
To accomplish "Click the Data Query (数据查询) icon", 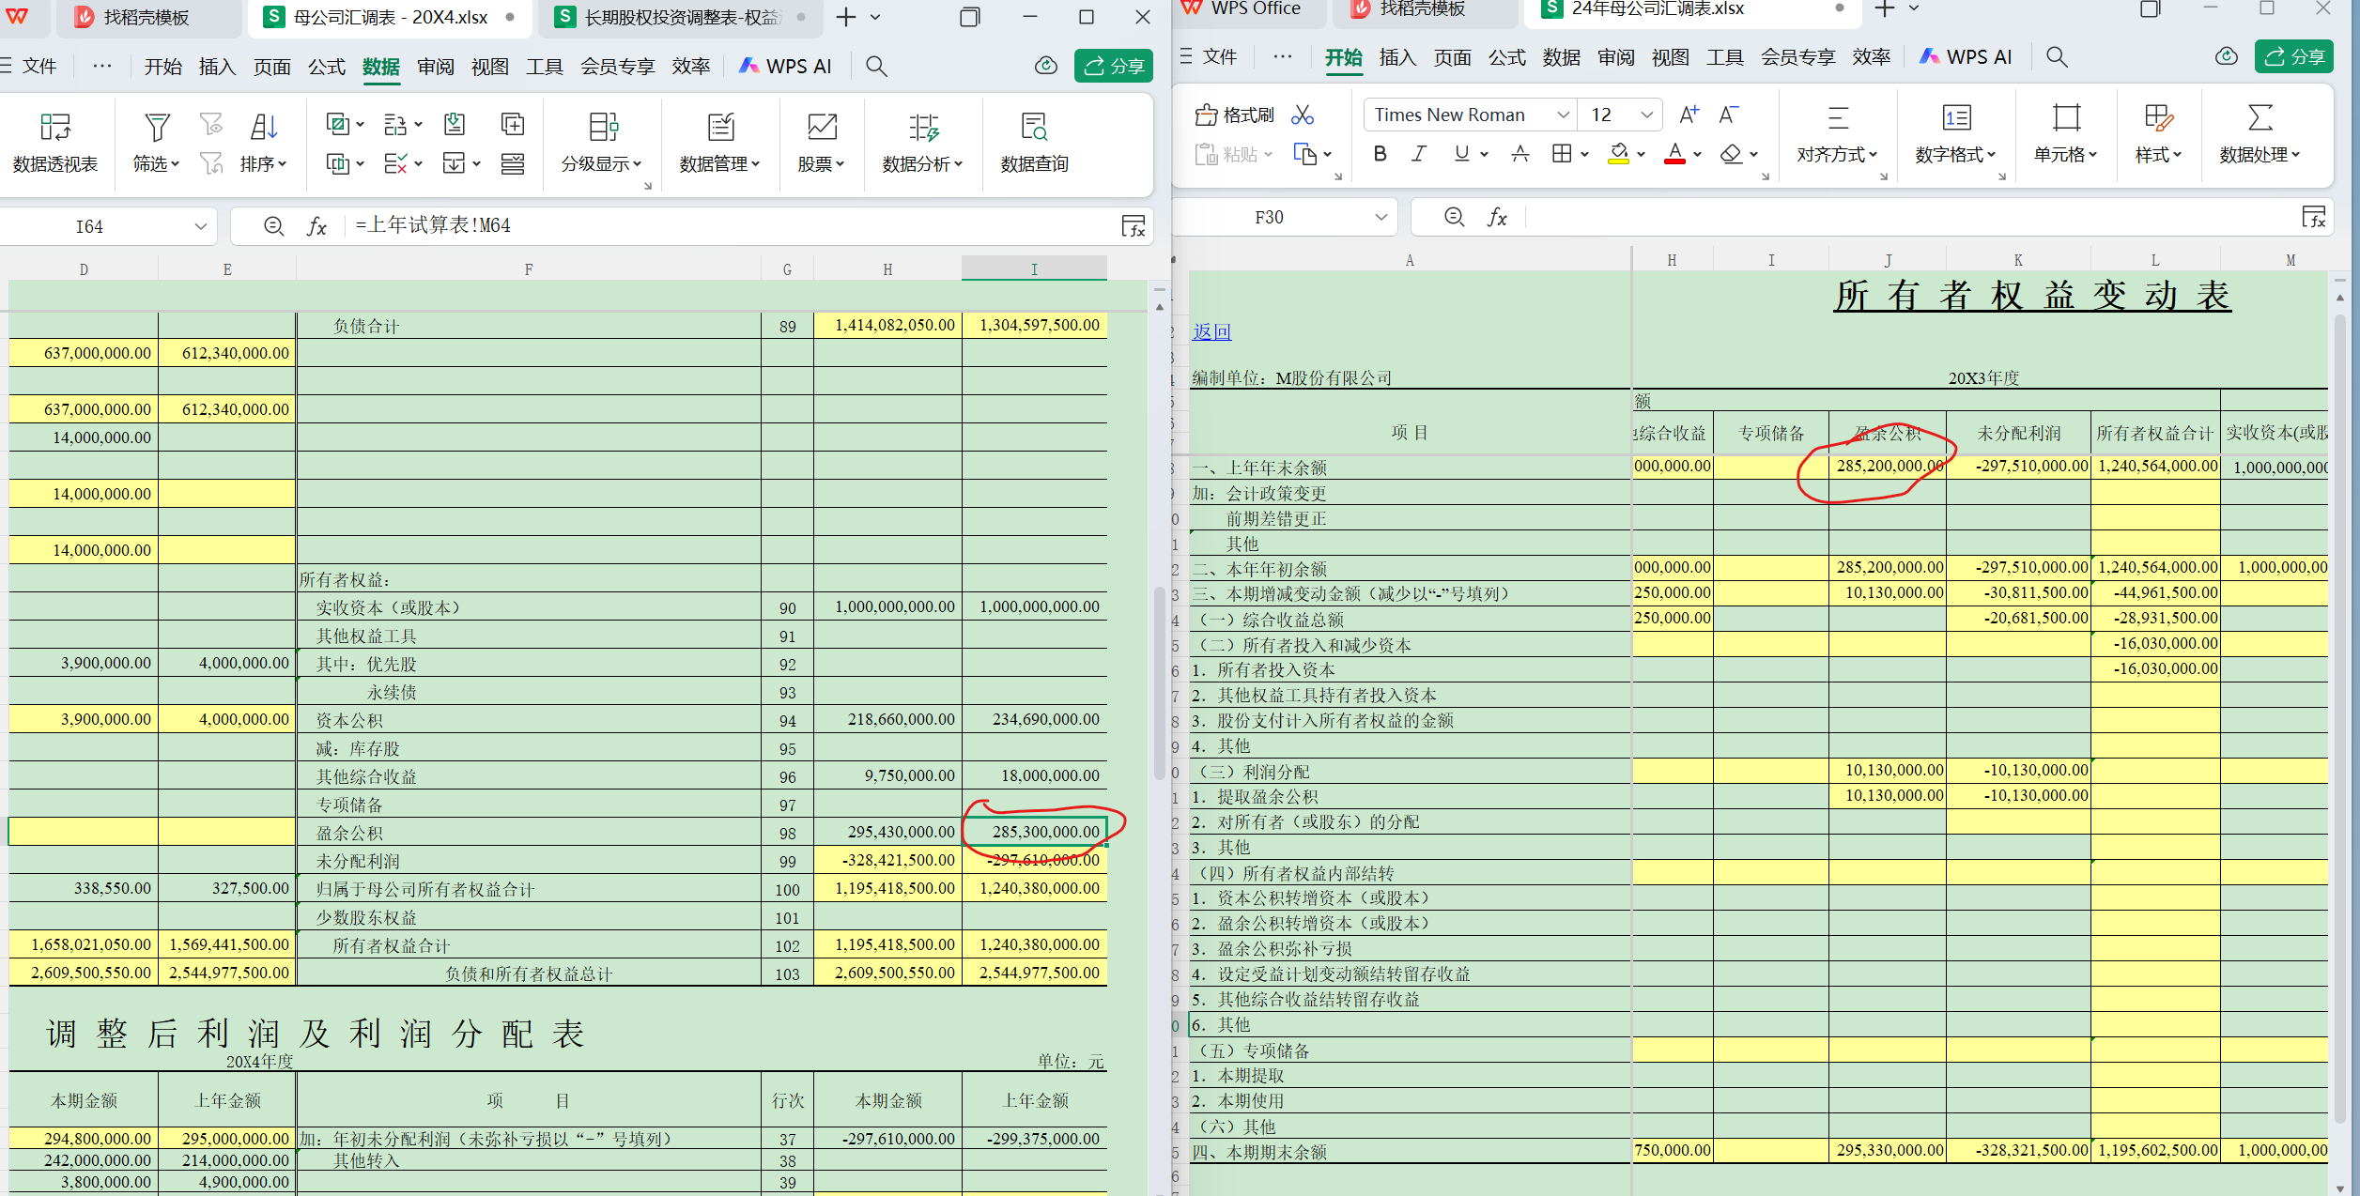I will (1033, 128).
